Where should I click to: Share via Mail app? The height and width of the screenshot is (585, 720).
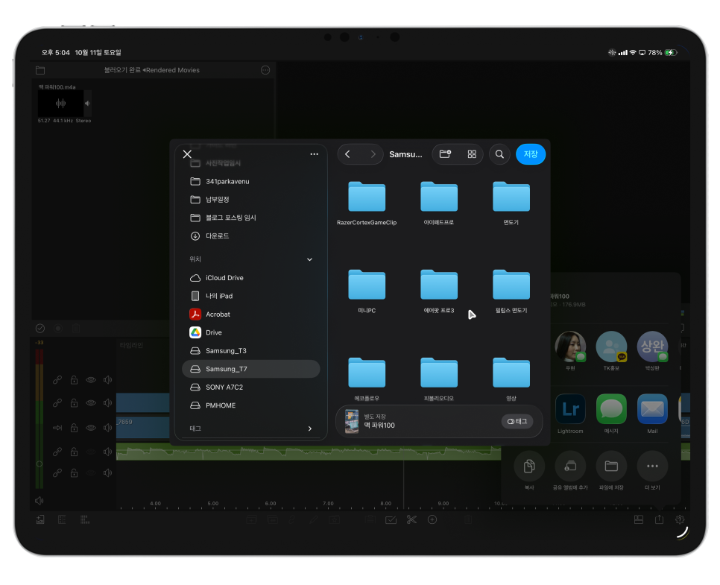[652, 413]
